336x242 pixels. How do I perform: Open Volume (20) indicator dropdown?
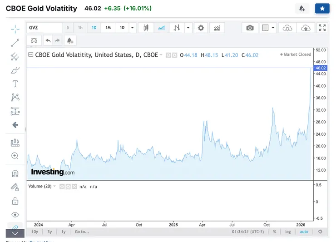coord(54,186)
